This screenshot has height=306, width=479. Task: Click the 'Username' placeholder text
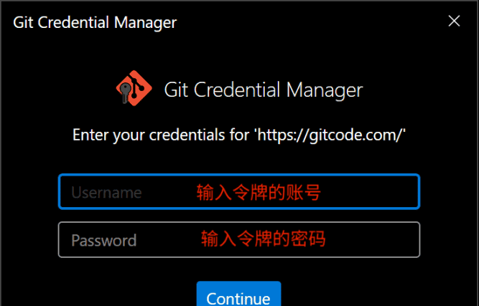click(x=106, y=192)
